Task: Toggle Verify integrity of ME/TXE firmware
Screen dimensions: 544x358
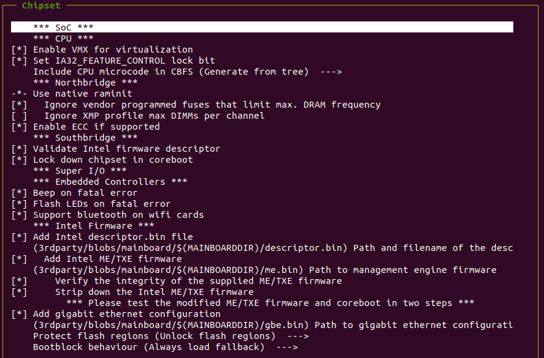Action: (x=20, y=281)
